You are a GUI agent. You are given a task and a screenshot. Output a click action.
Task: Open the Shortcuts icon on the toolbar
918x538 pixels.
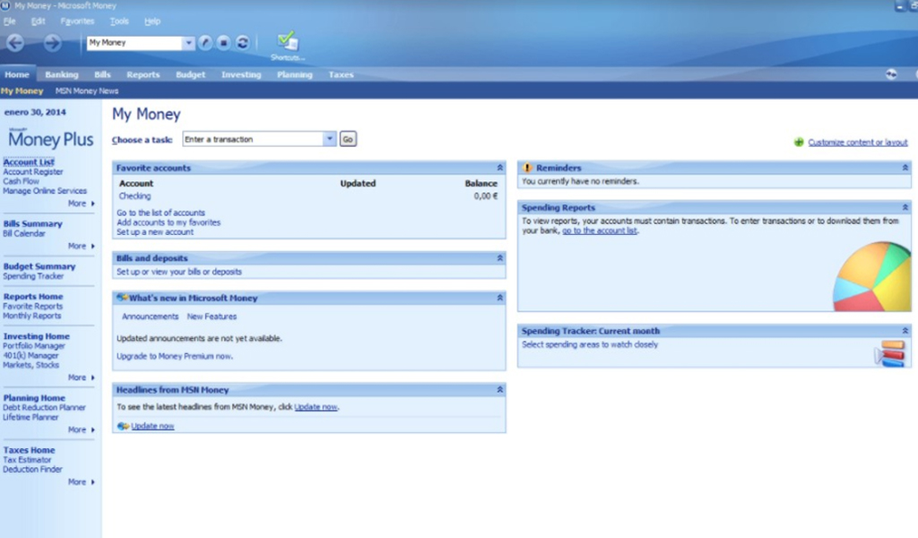285,40
